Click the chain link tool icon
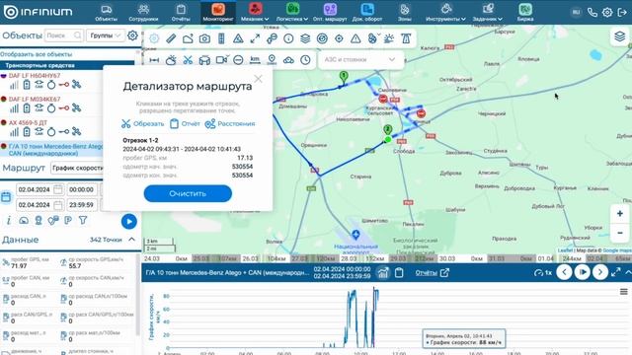The height and width of the screenshot is (355, 632). [x=273, y=38]
